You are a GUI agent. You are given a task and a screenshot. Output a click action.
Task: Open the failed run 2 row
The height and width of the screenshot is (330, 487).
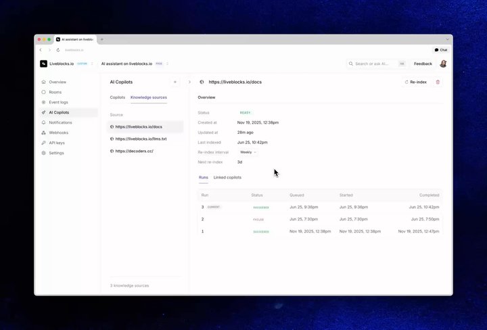320,219
